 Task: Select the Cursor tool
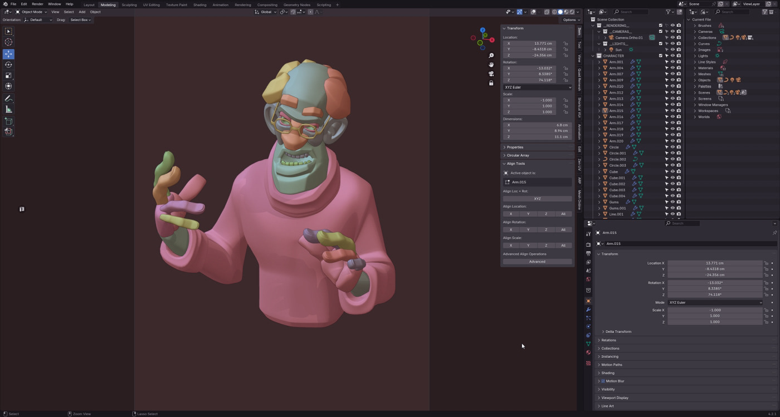coord(8,42)
